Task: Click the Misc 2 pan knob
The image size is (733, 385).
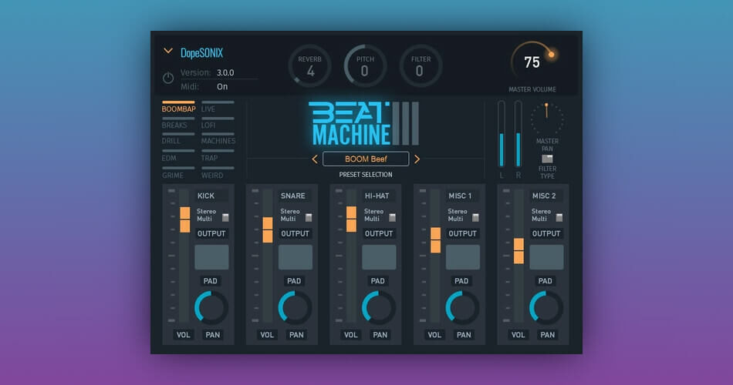Action: [546, 307]
